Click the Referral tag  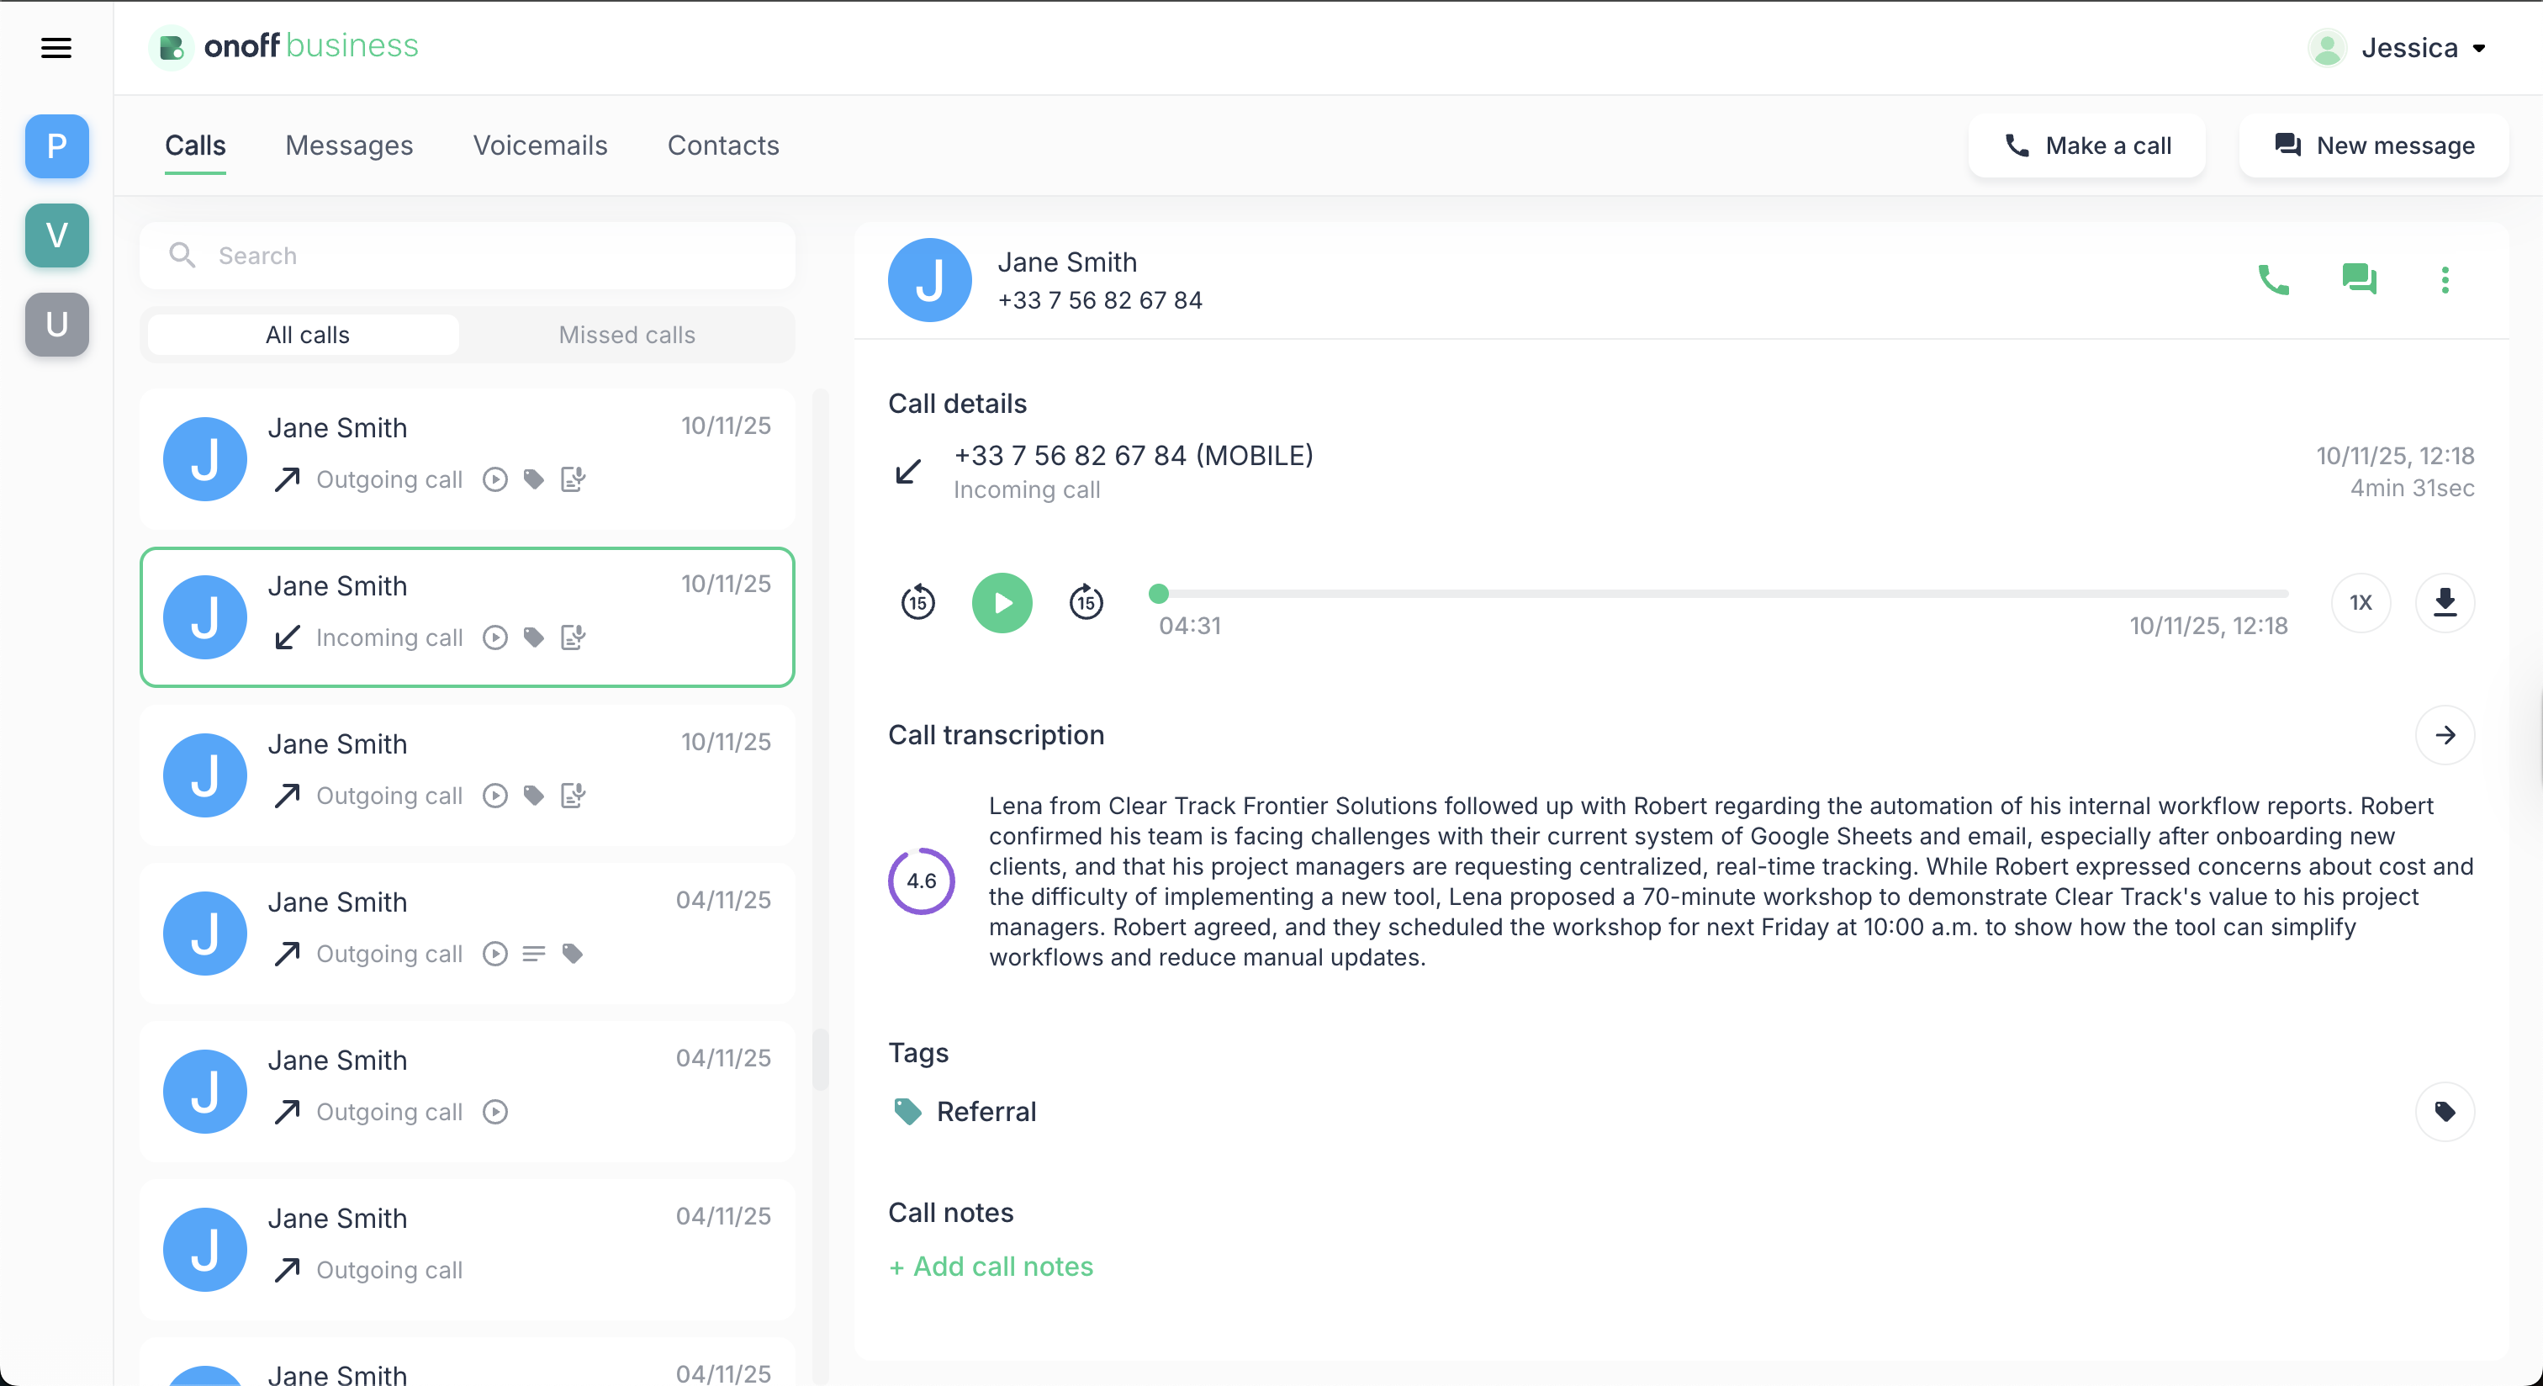pyautogui.click(x=964, y=1112)
